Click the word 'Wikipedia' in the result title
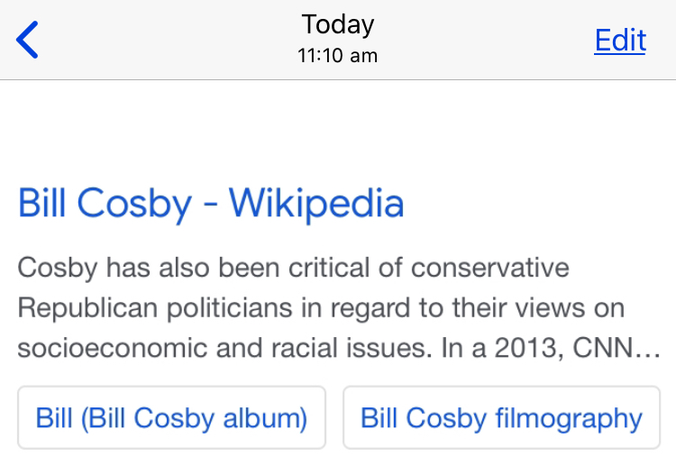 tap(316, 204)
